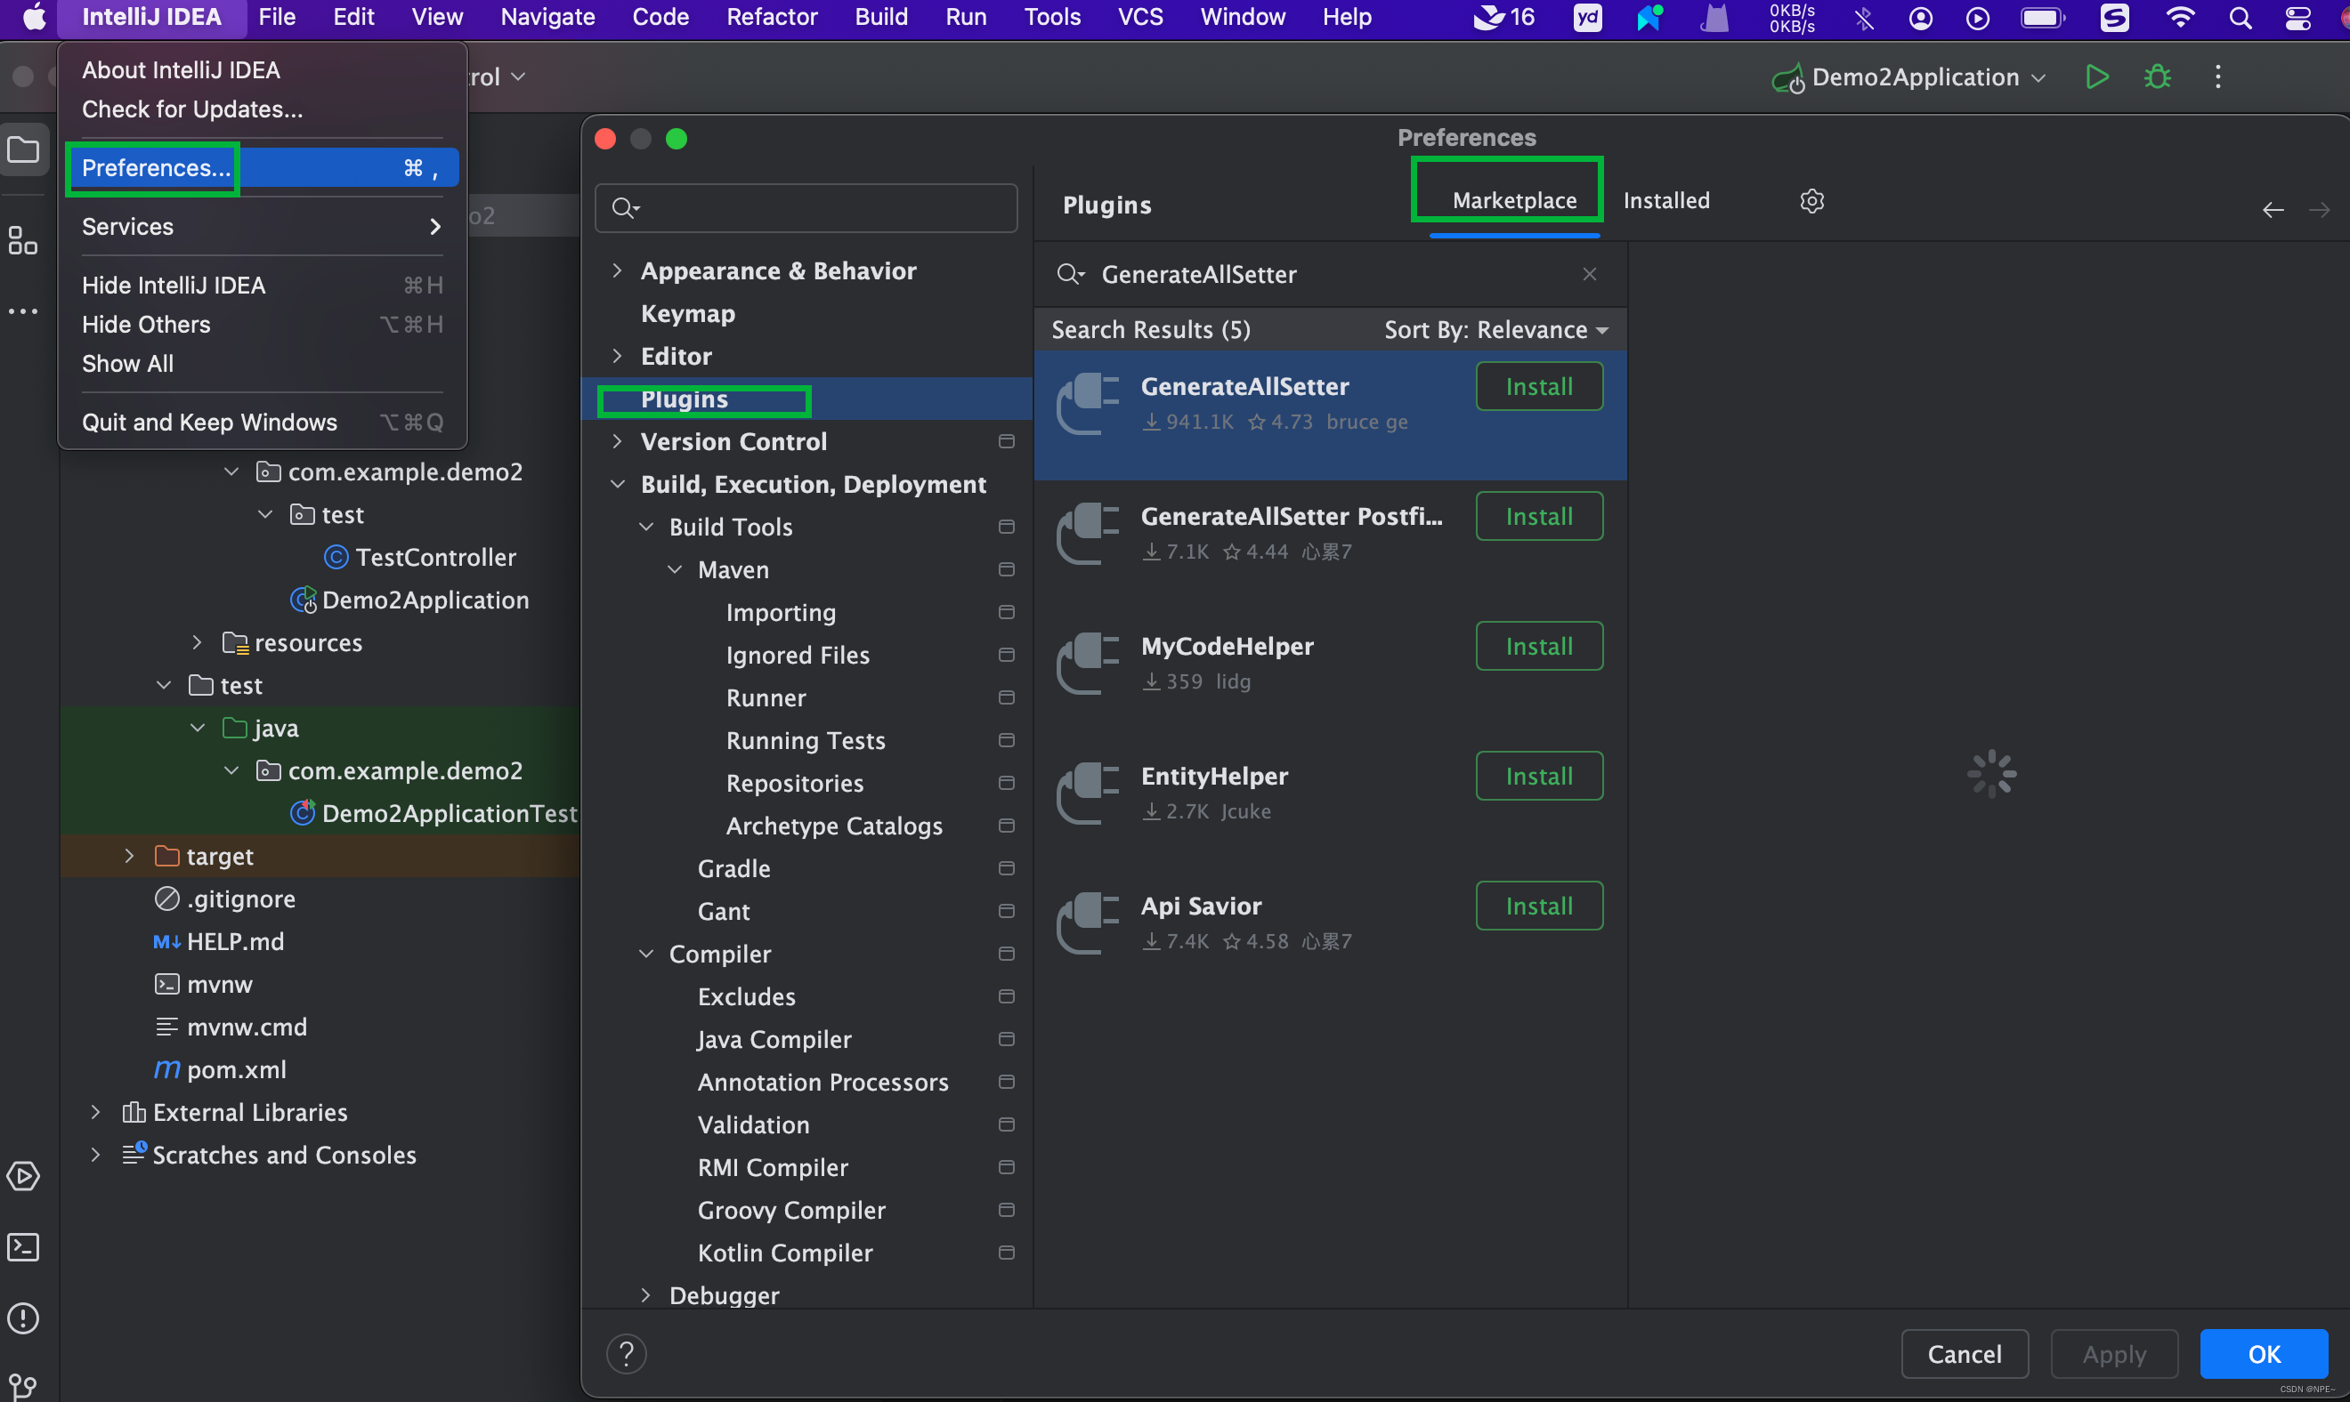The height and width of the screenshot is (1402, 2350).
Task: Select pom.xml in project tree
Action: [x=236, y=1069]
